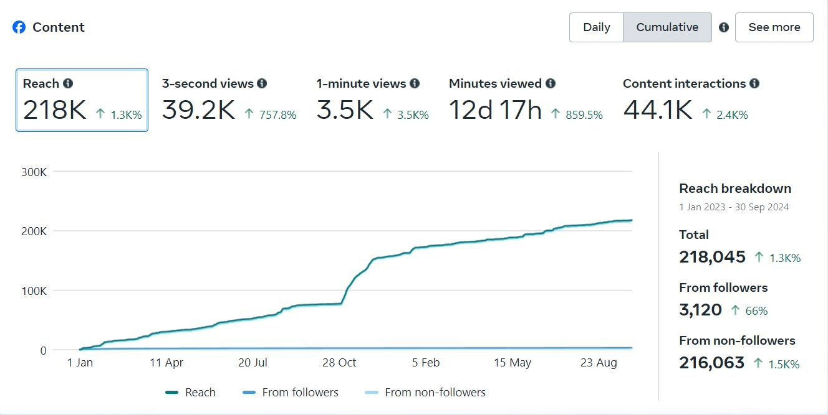Click the info icon beside 1-minute views
Viewport: 828px width, 415px height.
pyautogui.click(x=415, y=83)
